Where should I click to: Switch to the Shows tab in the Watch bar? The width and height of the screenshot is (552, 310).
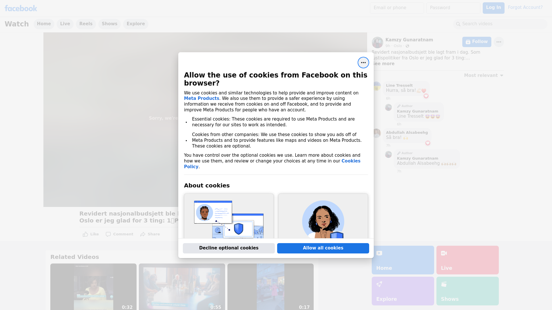pos(109,24)
